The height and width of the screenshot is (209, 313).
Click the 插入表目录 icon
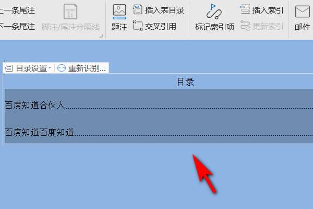tap(138, 10)
